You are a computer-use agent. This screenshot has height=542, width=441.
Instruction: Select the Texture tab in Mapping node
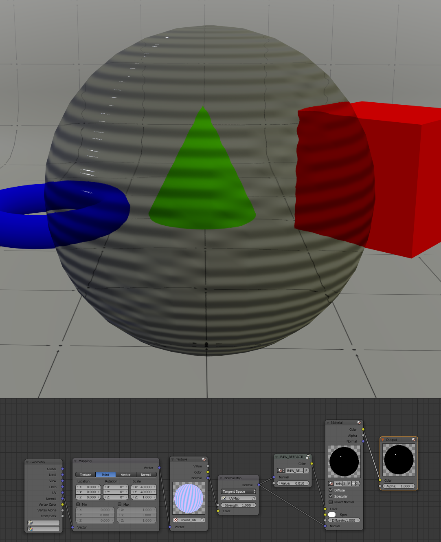click(x=86, y=475)
